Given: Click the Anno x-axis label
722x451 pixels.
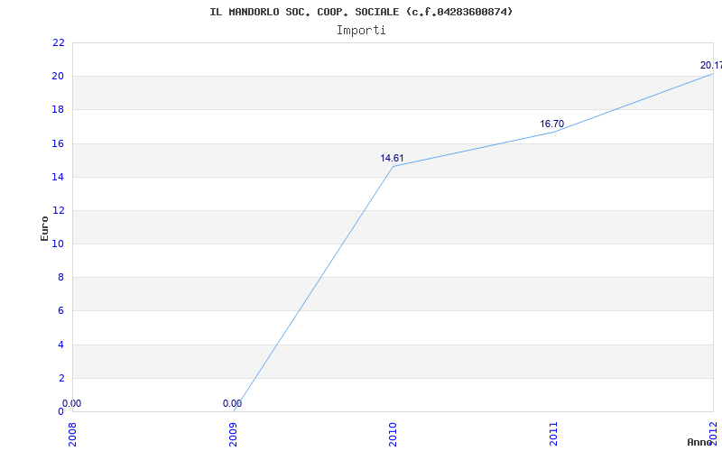Looking at the screenshot, I should tap(700, 442).
